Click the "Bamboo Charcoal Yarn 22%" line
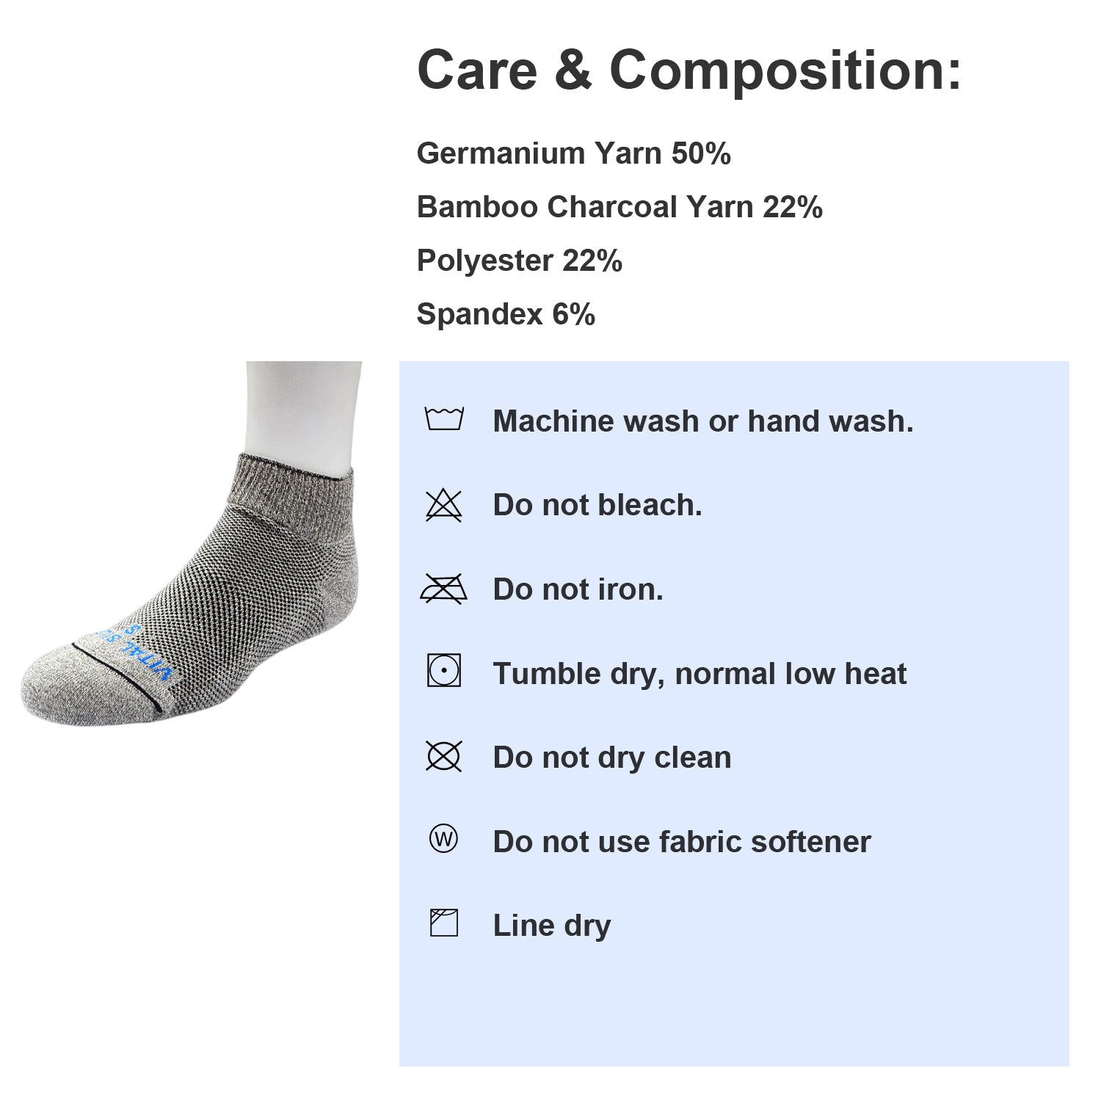Image resolution: width=1101 pixels, height=1101 pixels. coord(619,207)
